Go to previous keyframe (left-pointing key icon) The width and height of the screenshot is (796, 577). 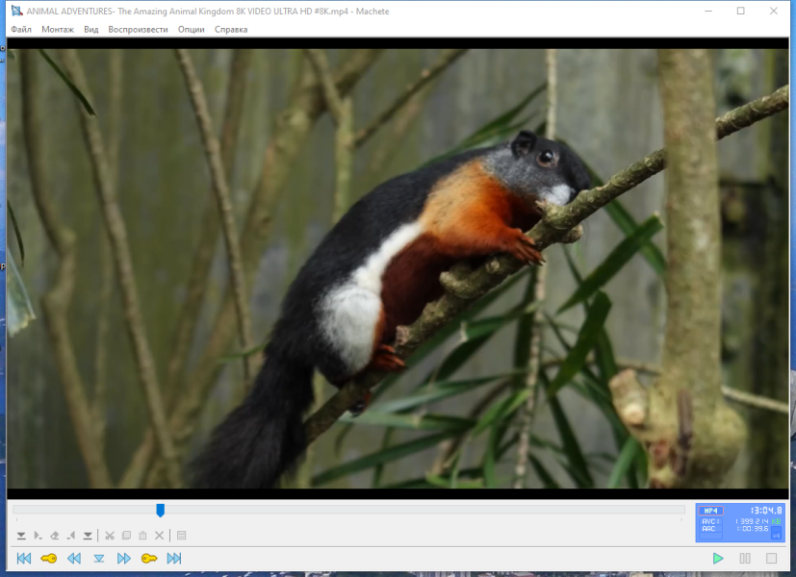click(x=49, y=558)
